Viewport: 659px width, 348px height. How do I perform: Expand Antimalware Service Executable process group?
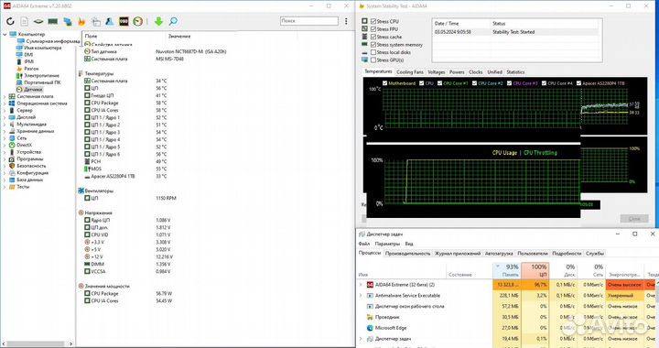361,296
